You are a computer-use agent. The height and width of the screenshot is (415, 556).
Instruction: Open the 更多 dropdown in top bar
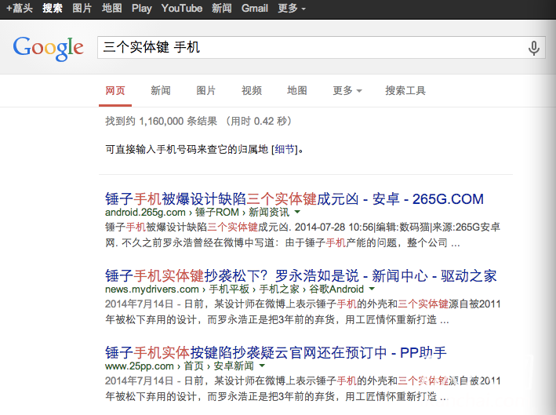tap(292, 9)
